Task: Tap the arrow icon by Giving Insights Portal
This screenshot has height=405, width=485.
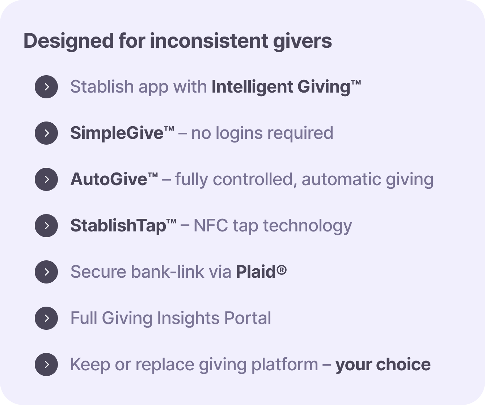Action: coord(46,318)
